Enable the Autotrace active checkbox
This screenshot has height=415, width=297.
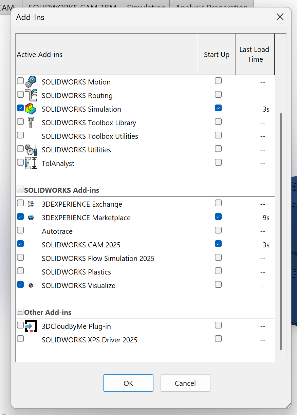[x=20, y=230]
